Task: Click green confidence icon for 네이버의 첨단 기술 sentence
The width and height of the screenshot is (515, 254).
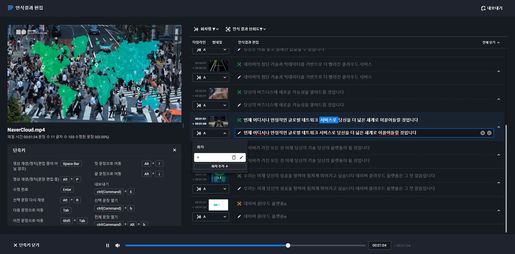Action: click(x=239, y=64)
